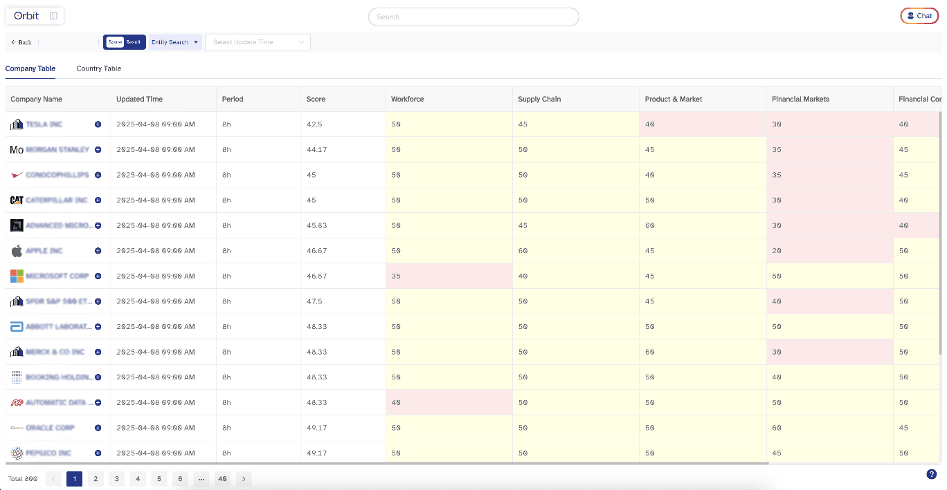Click plus icon in SPDR S&P 500 row
This screenshot has height=490, width=947.
98,301
